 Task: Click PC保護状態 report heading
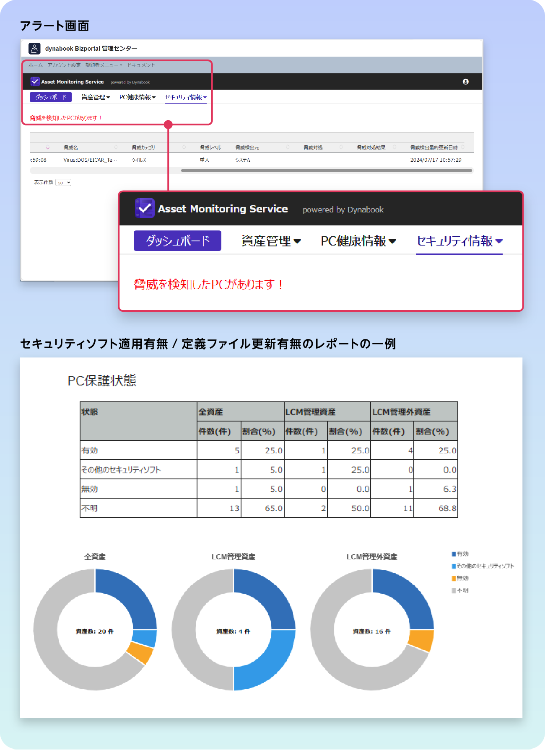tap(102, 380)
